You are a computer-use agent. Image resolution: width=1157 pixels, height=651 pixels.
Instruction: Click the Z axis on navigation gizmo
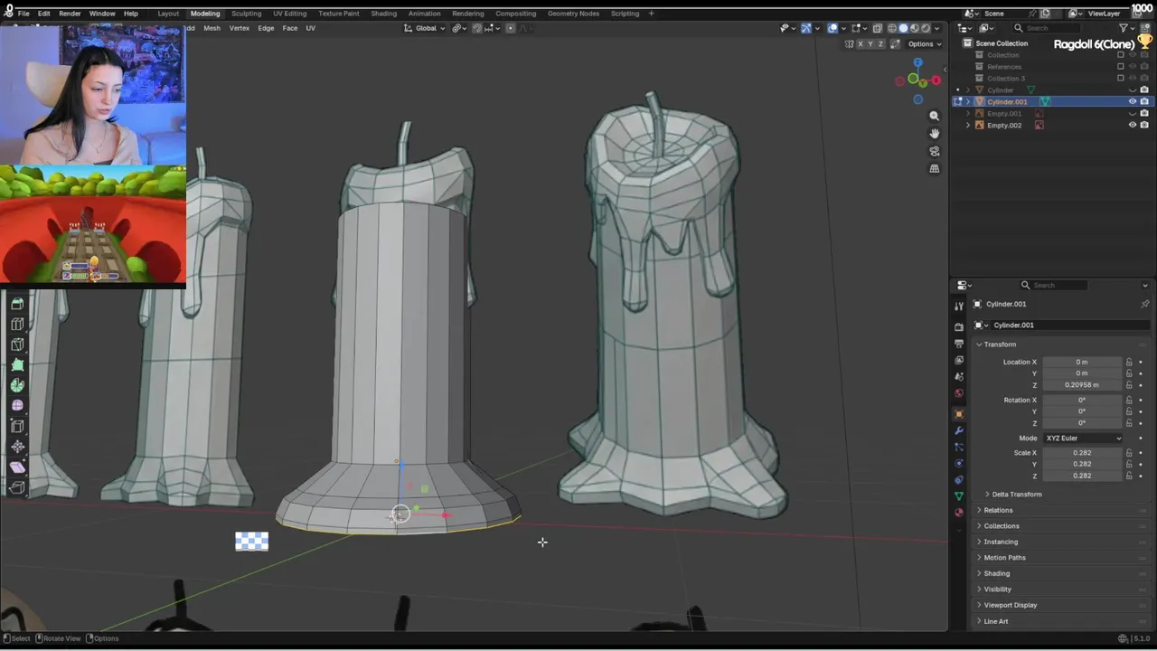[x=917, y=62]
